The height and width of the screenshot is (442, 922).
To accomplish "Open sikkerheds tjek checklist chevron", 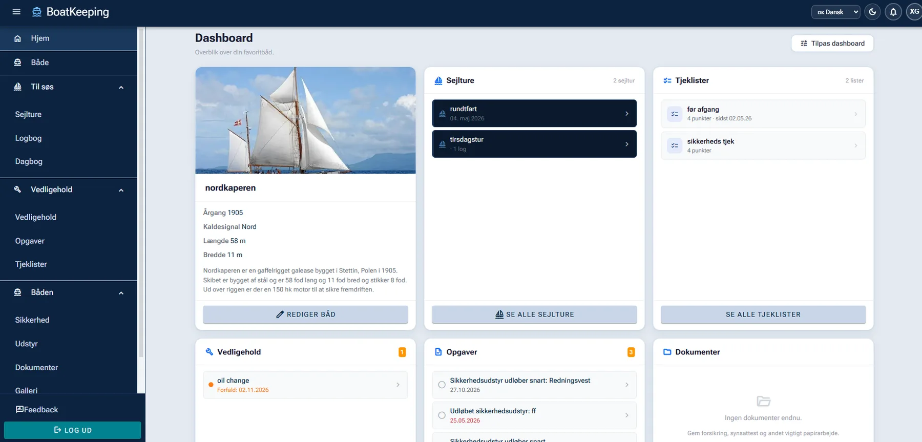I will 856,146.
